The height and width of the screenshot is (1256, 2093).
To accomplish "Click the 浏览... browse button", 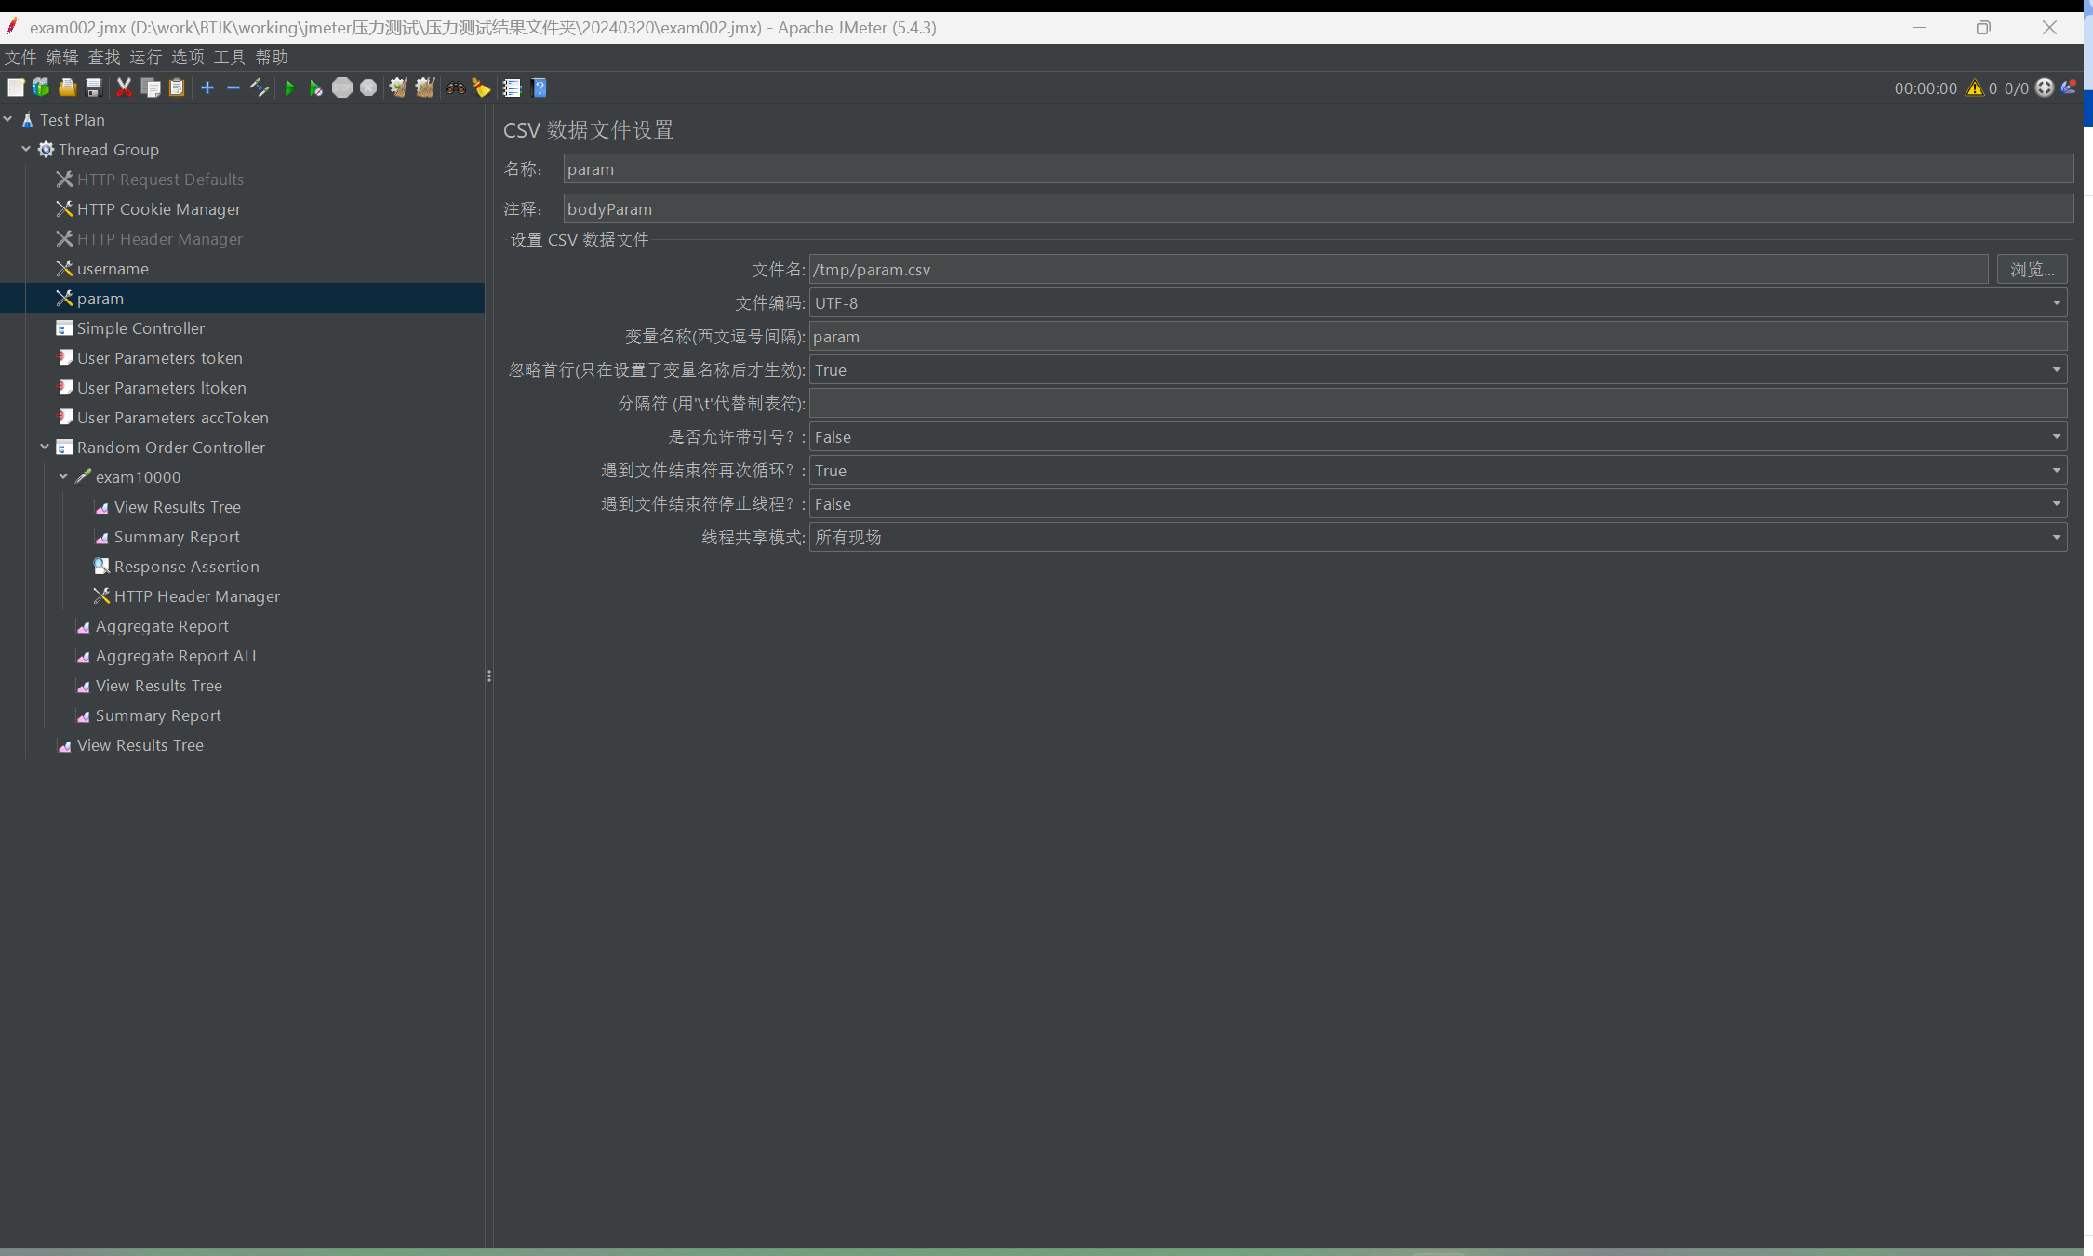I will [x=2032, y=270].
